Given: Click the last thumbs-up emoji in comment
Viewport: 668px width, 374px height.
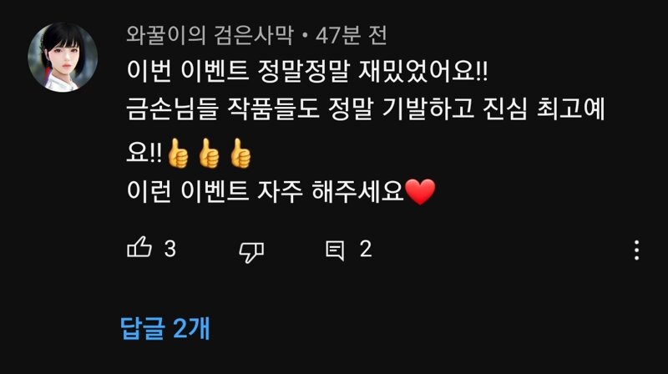Looking at the screenshot, I should [x=240, y=154].
